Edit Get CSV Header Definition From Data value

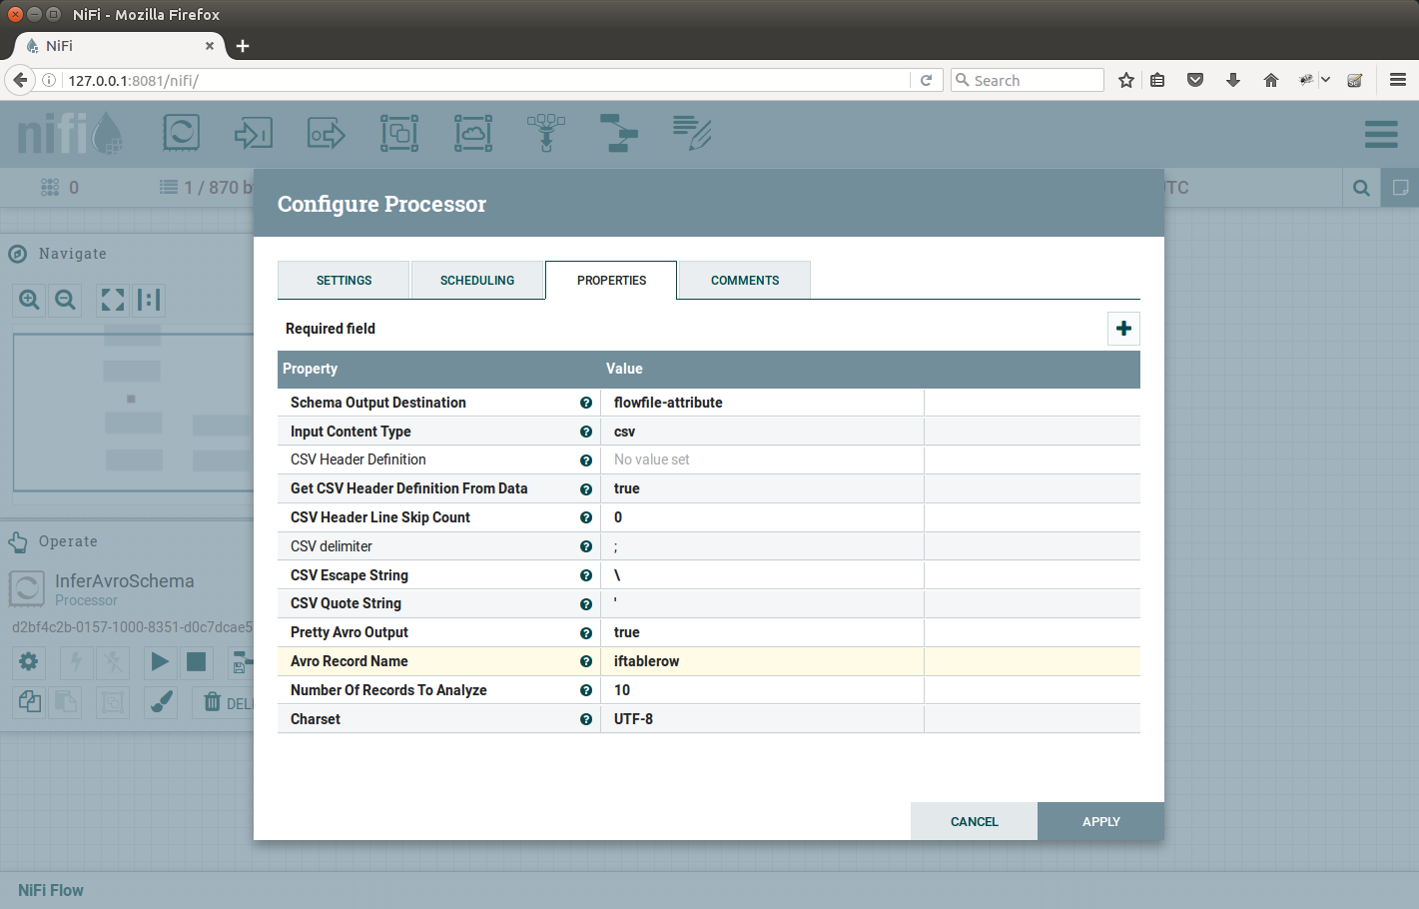[761, 488]
